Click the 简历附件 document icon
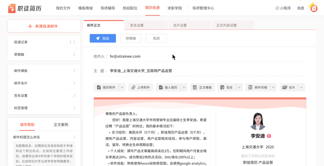Viewport: 324px width, 166px height. (99, 87)
